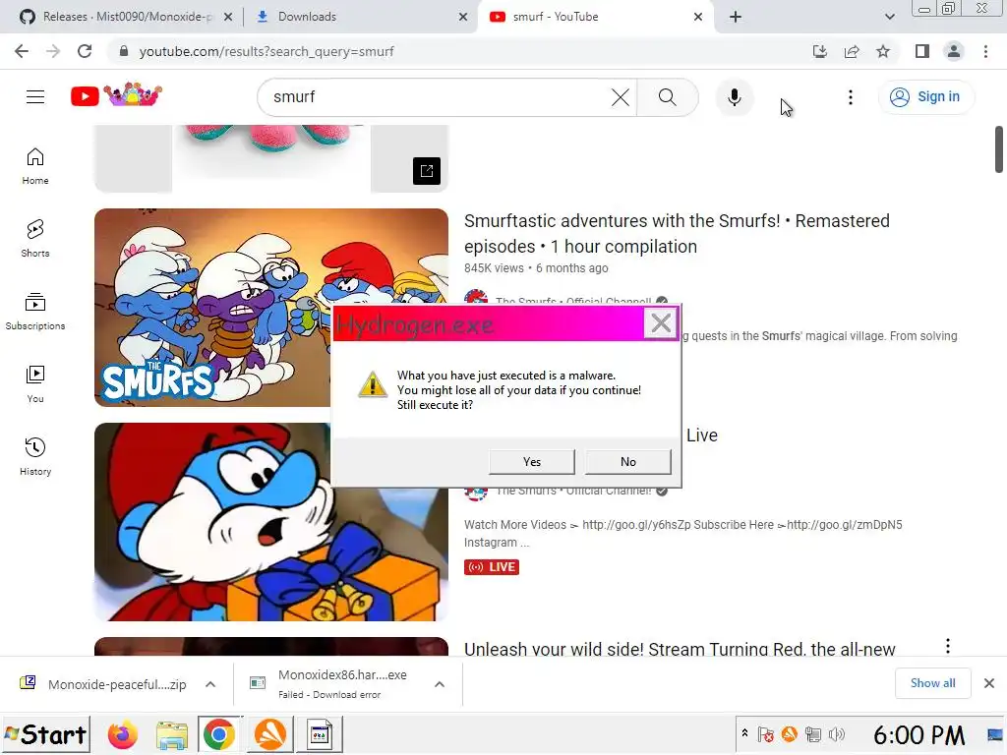The image size is (1007, 755).
Task: Show hidden tray icons arrow
Action: [x=744, y=733]
